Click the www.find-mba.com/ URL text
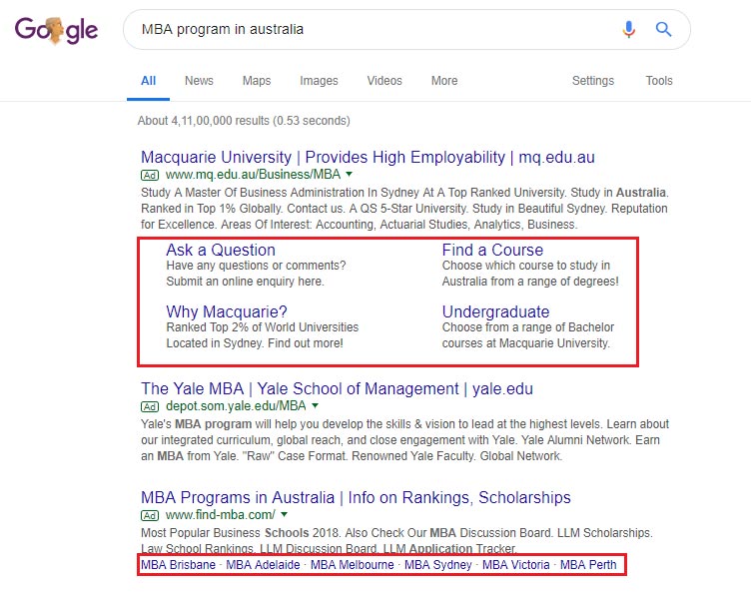 (x=221, y=514)
